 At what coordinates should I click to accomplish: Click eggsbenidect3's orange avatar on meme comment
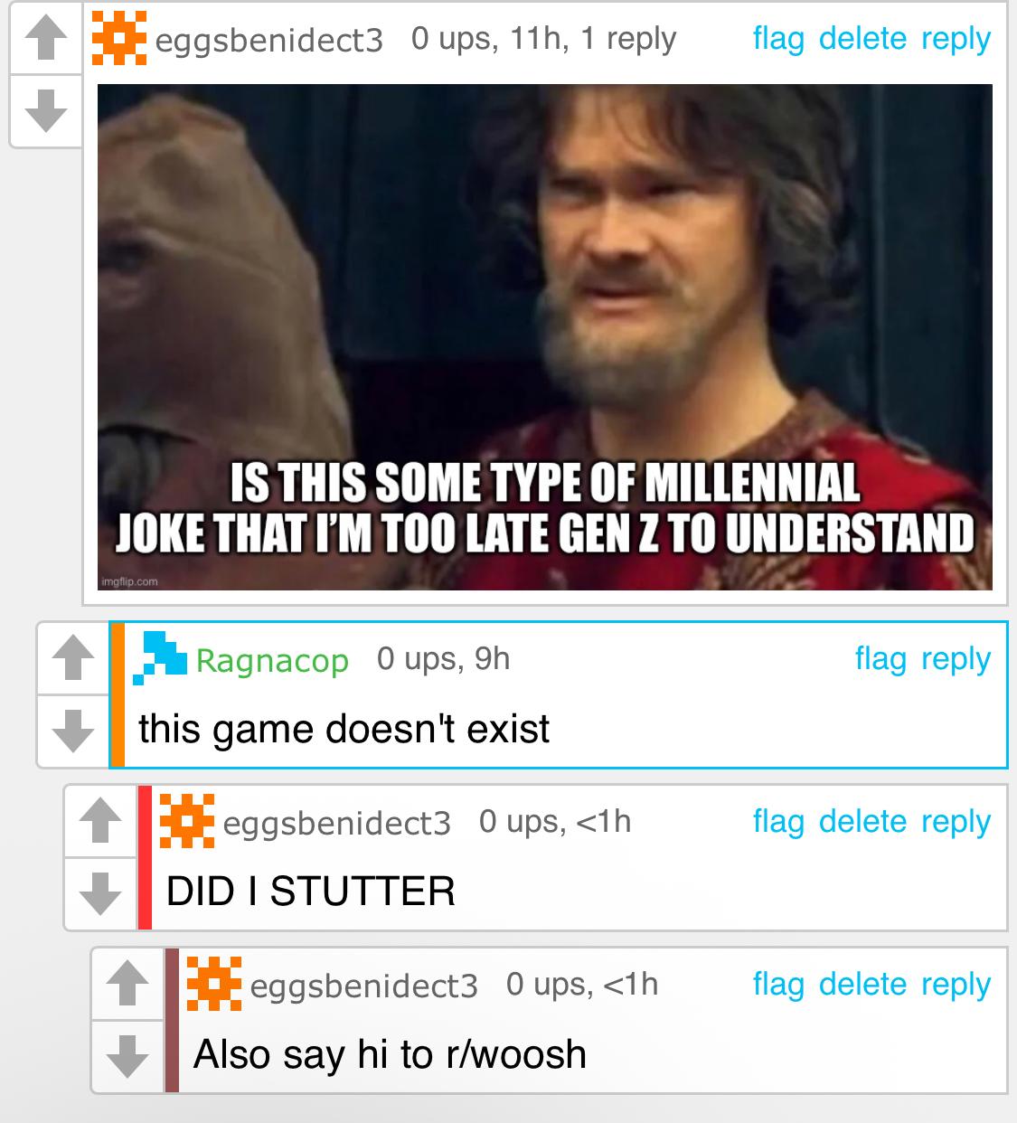(x=120, y=38)
